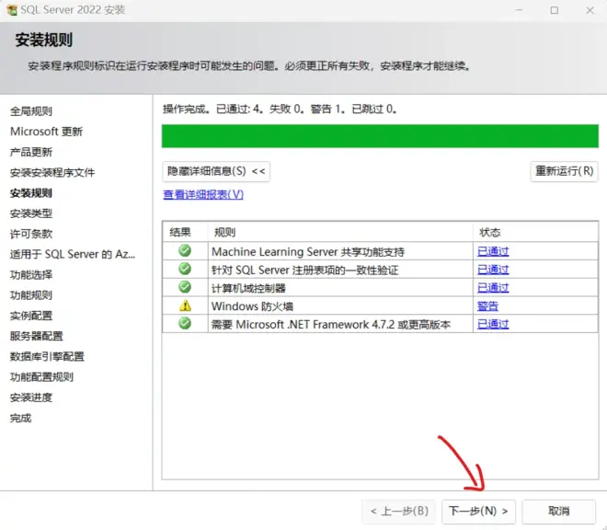Select the 适用于 SQL Server 的 Az... step
This screenshot has height=530, width=607.
coord(73,255)
